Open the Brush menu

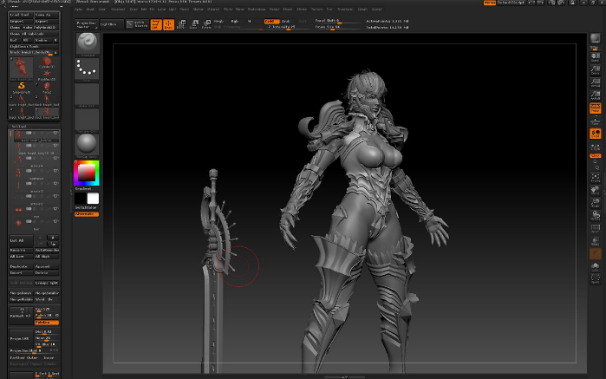tap(90, 9)
